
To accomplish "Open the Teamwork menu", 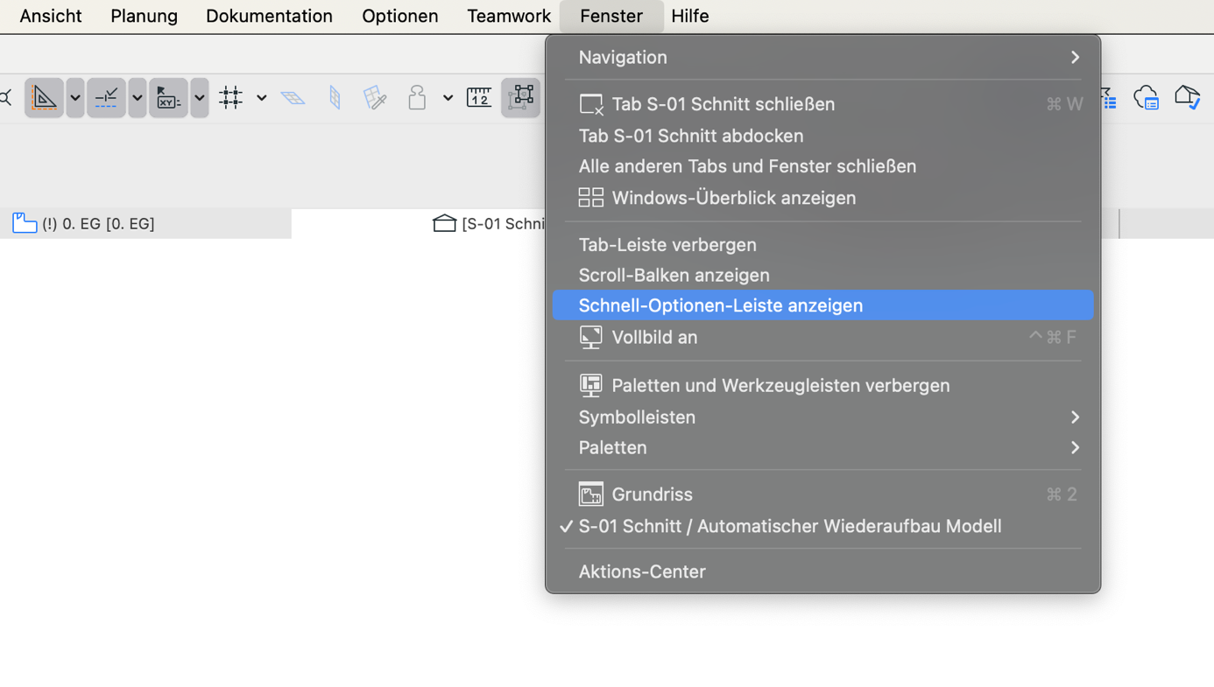I will [509, 16].
